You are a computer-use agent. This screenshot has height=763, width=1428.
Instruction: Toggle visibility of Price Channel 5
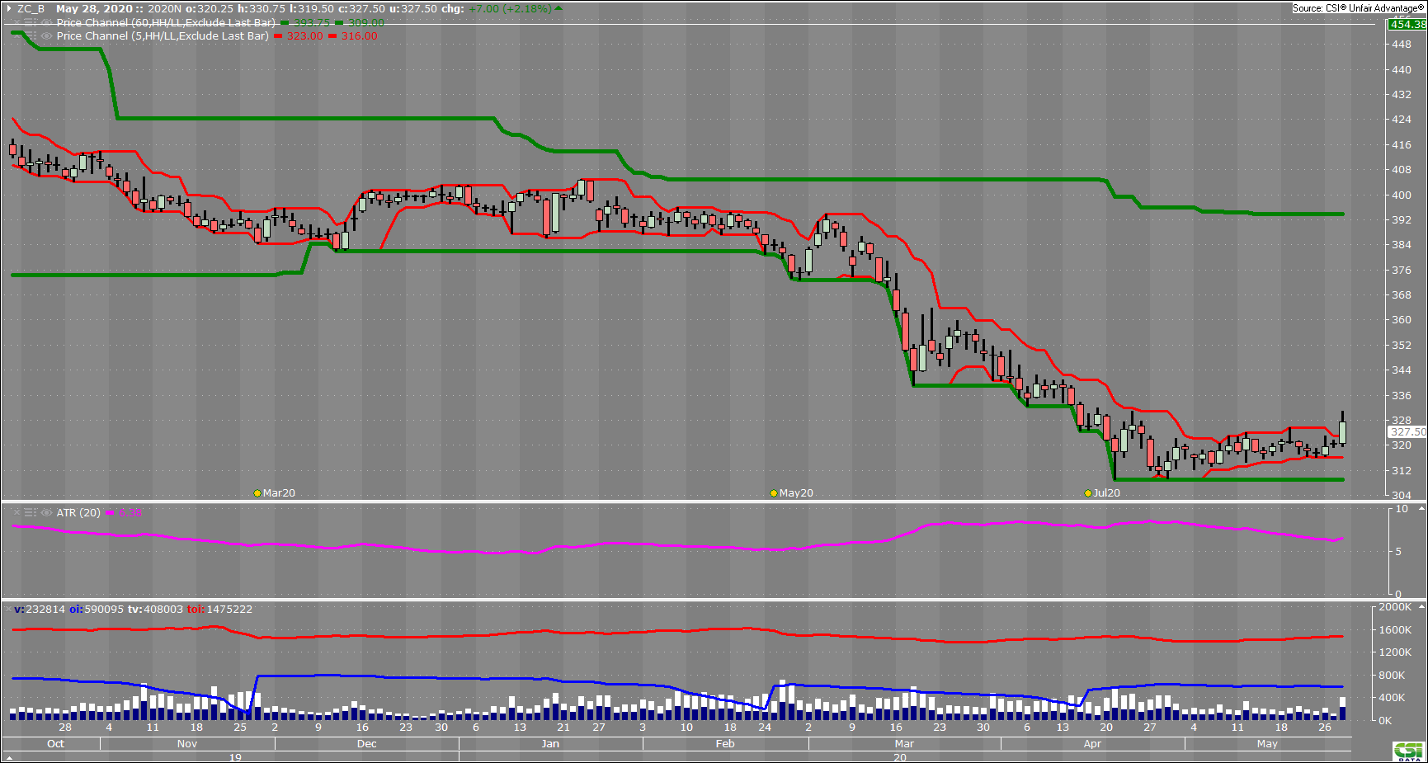tap(47, 36)
